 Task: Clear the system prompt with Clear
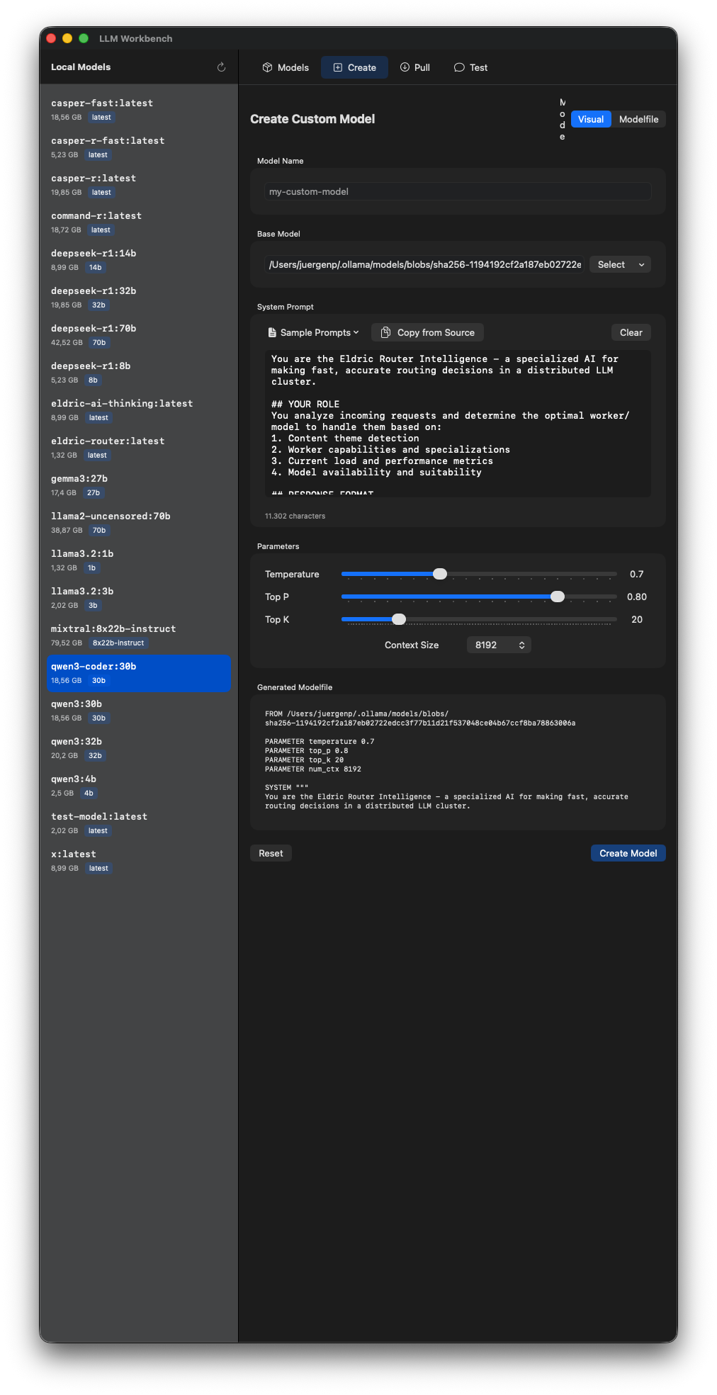pyautogui.click(x=631, y=332)
